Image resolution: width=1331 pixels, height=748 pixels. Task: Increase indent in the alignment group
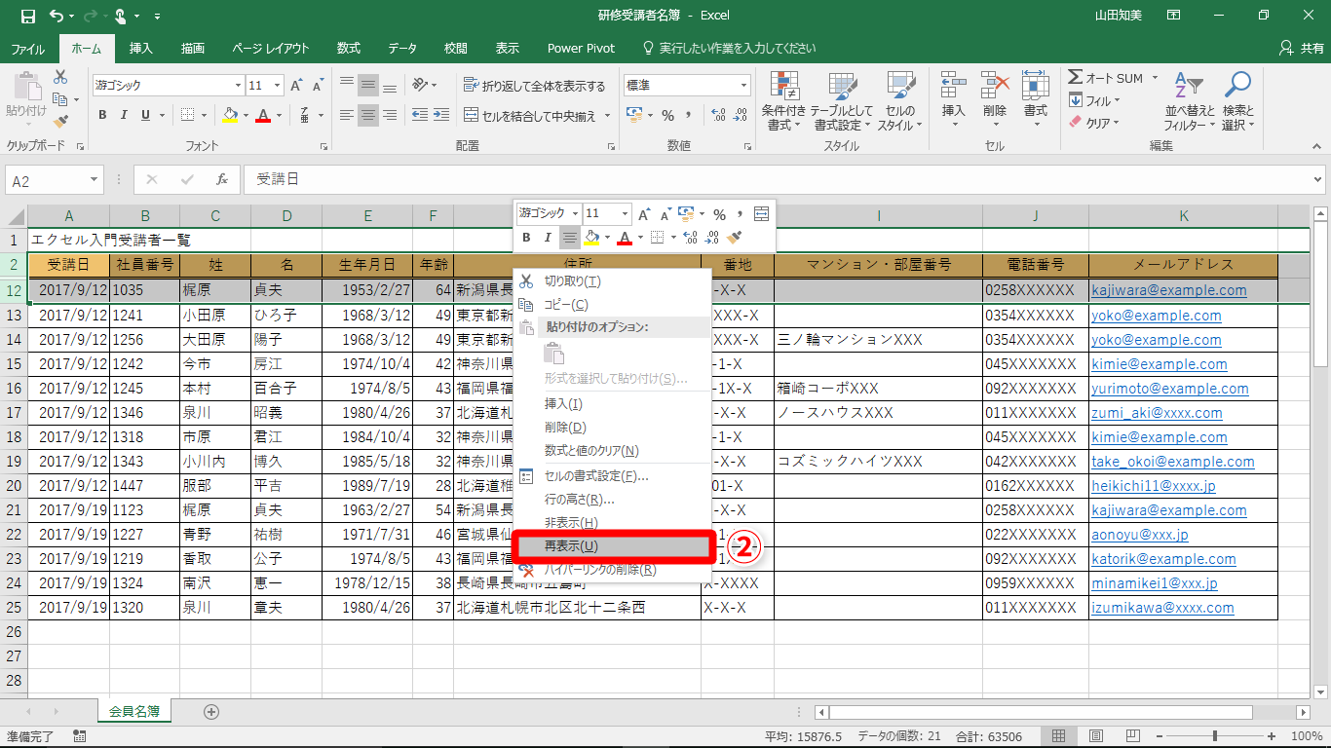[442, 116]
